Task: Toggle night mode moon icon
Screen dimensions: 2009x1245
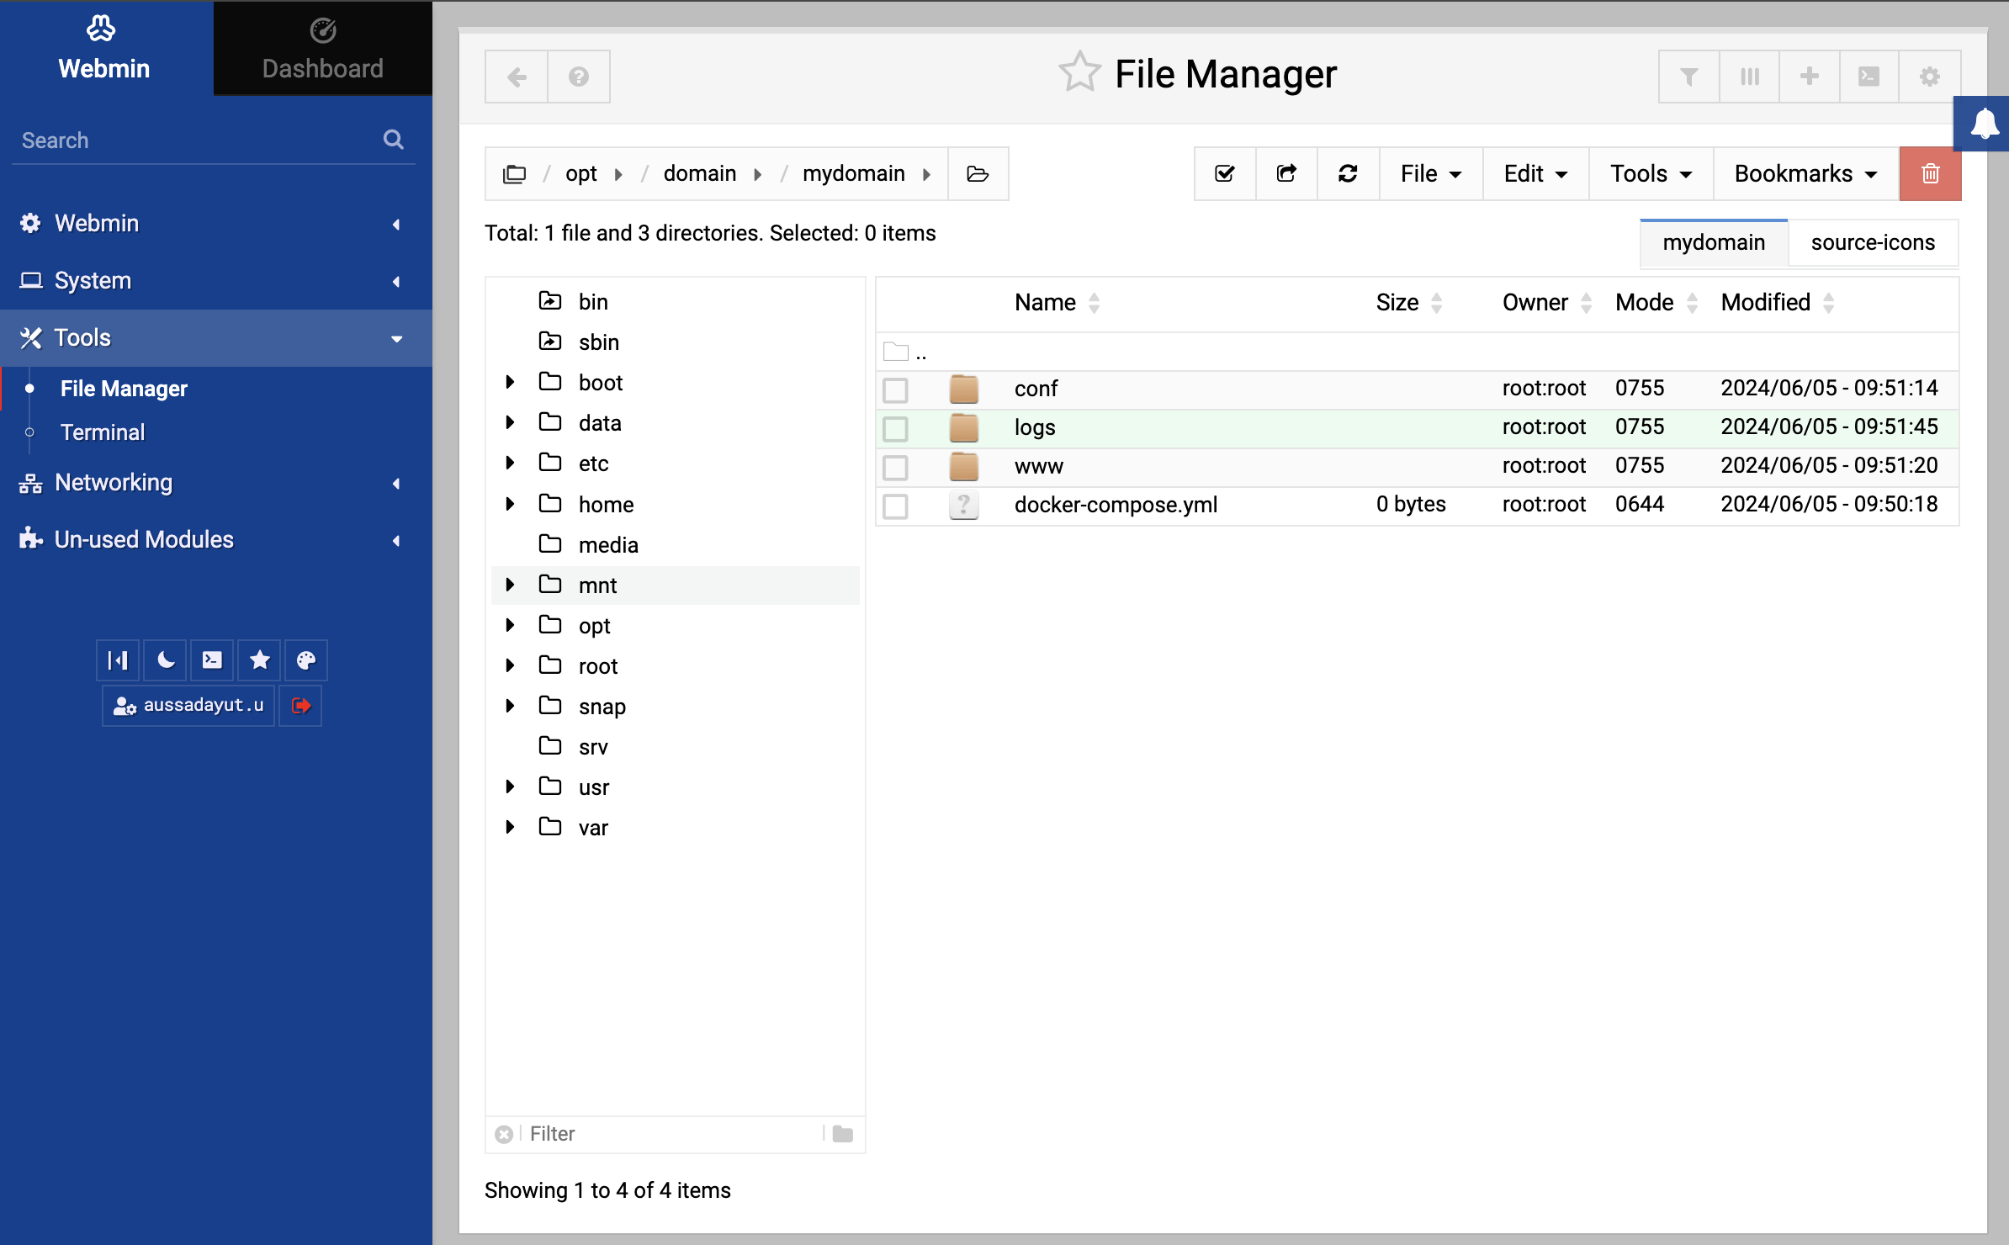Action: (166, 660)
